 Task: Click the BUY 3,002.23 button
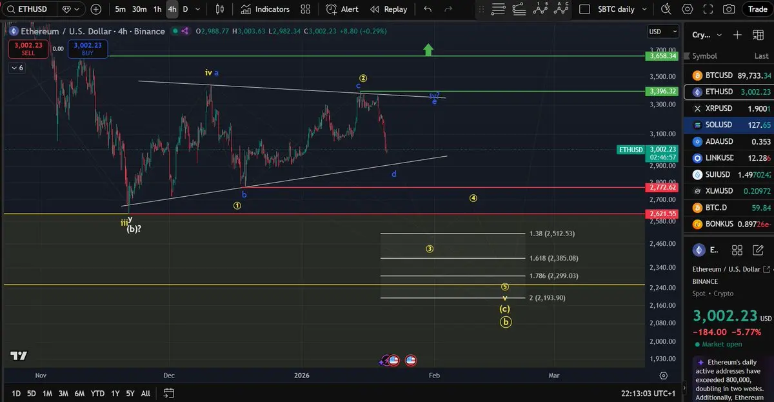point(88,49)
